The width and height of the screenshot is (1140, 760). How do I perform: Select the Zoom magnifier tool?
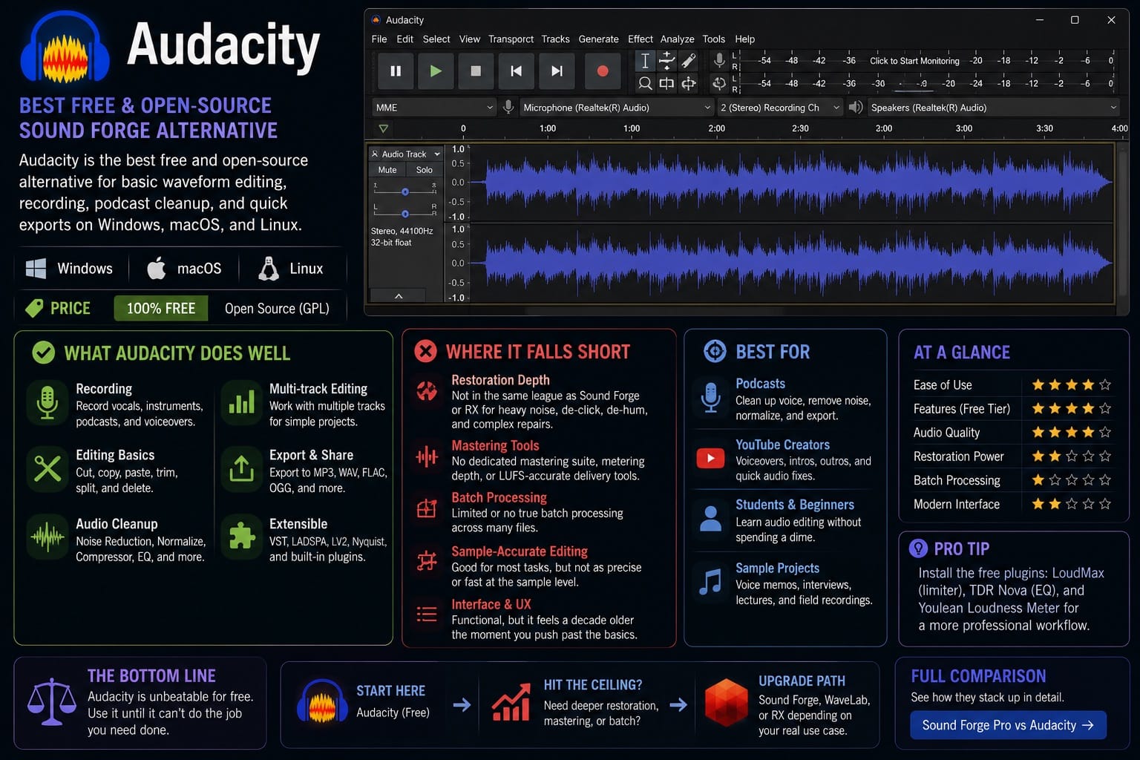pos(645,83)
